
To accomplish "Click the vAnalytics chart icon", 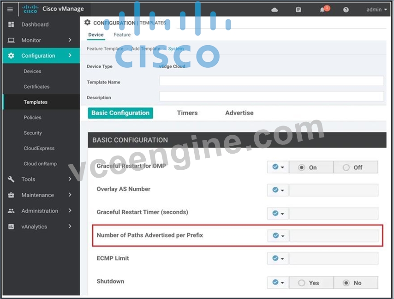I will coord(11,227).
